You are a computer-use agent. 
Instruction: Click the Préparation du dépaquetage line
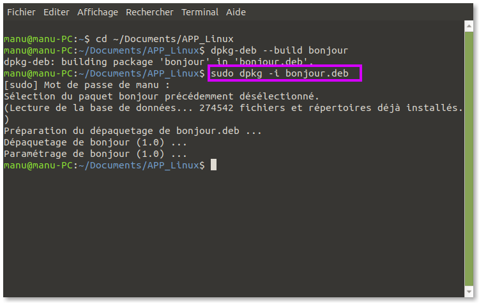pos(133,131)
